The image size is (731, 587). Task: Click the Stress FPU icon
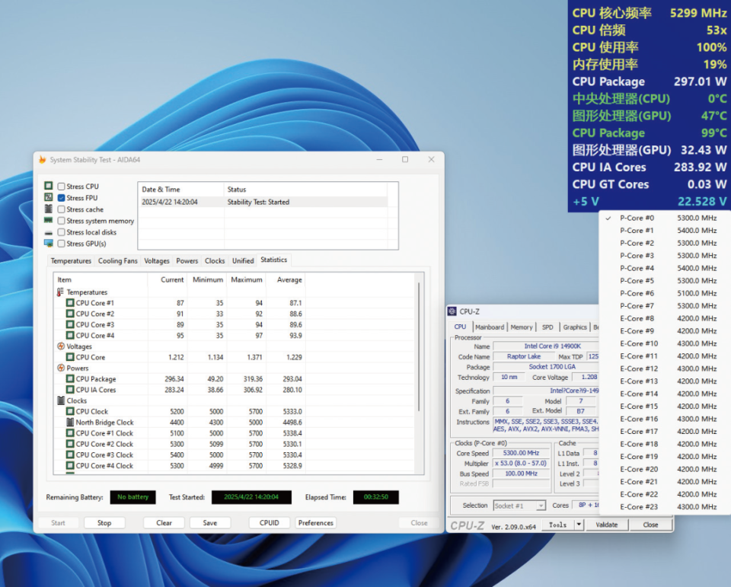[x=49, y=198]
